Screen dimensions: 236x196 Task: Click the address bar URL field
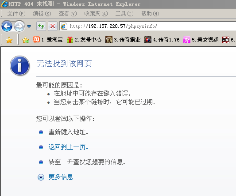click(x=148, y=26)
